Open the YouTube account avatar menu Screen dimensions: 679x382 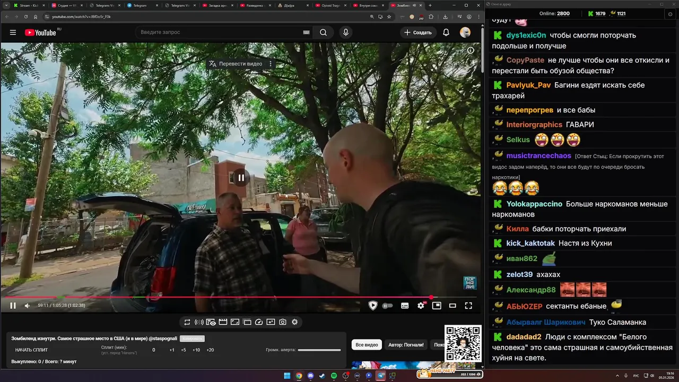point(465,32)
